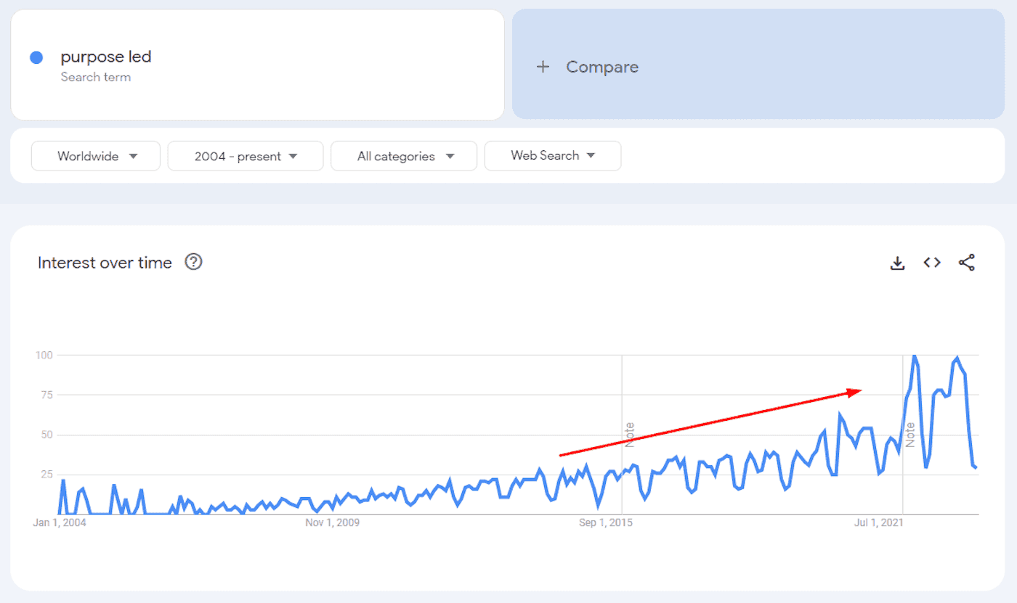Click the blue dot of purpose led
1017x603 pixels.
(x=36, y=58)
